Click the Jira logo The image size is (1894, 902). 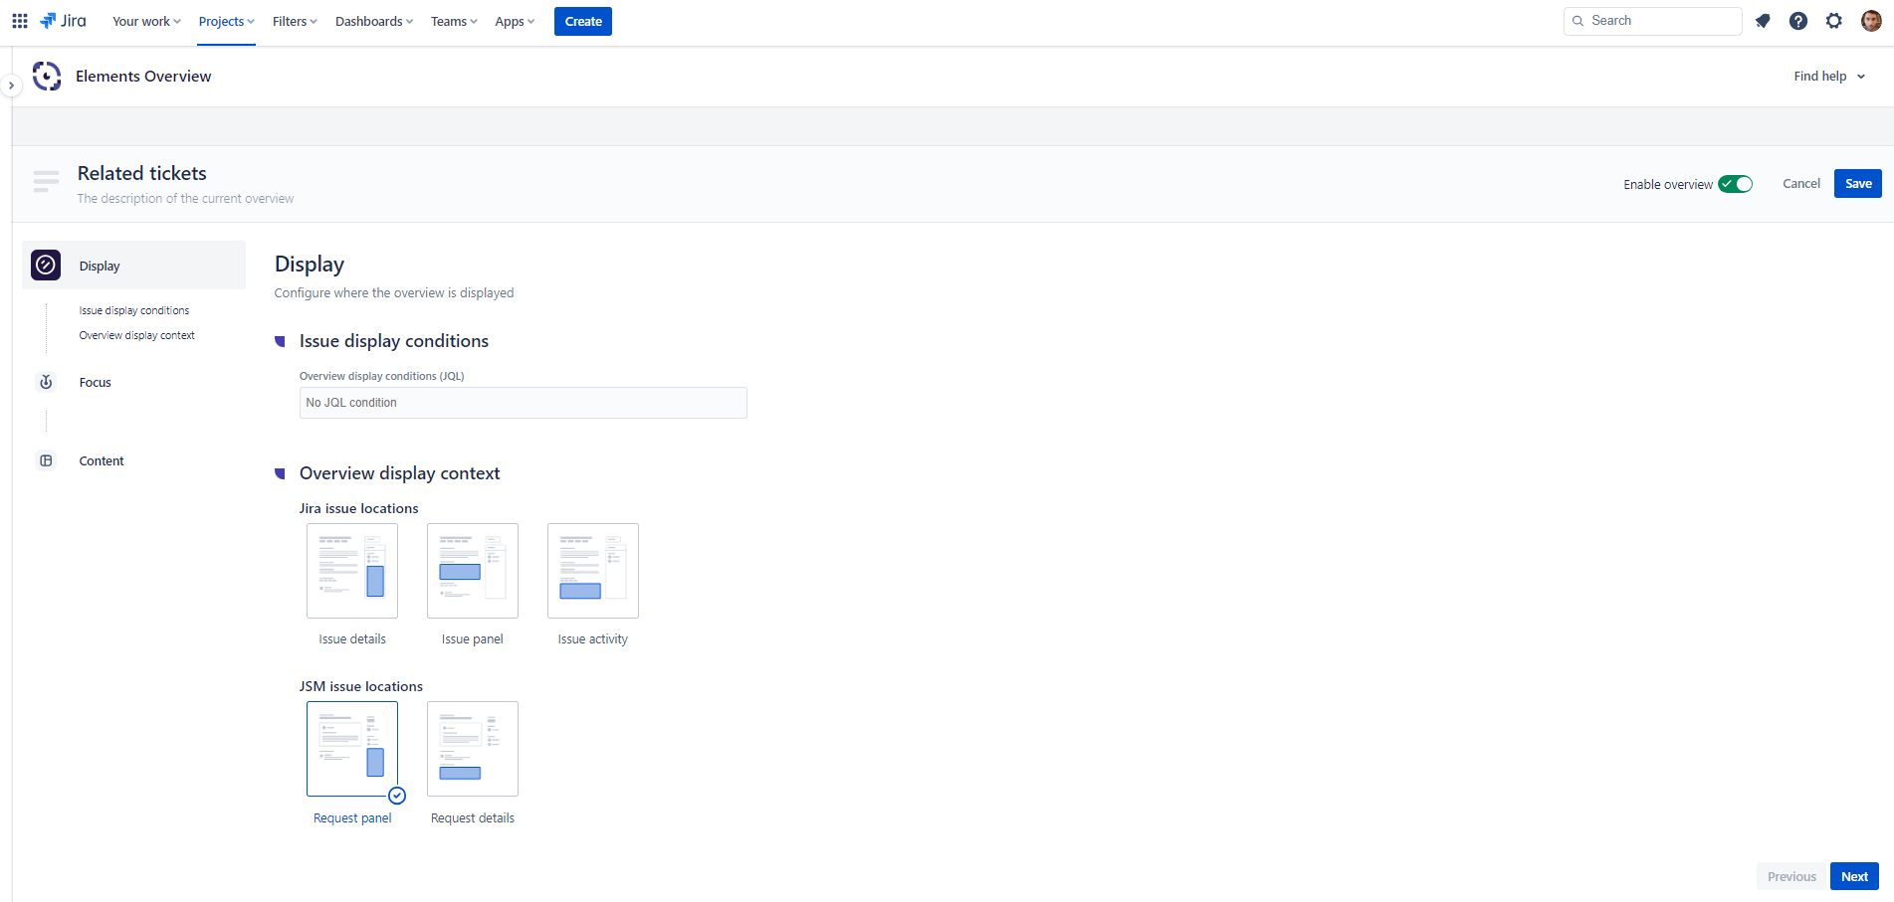(64, 21)
